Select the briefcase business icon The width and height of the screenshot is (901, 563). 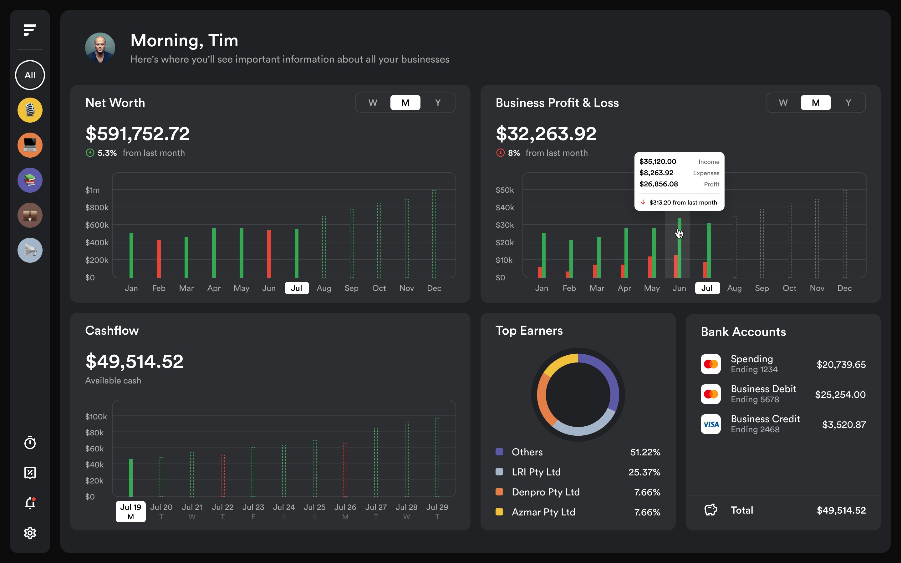[x=30, y=215]
